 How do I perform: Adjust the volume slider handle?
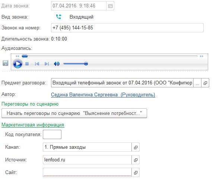coord(86,64)
